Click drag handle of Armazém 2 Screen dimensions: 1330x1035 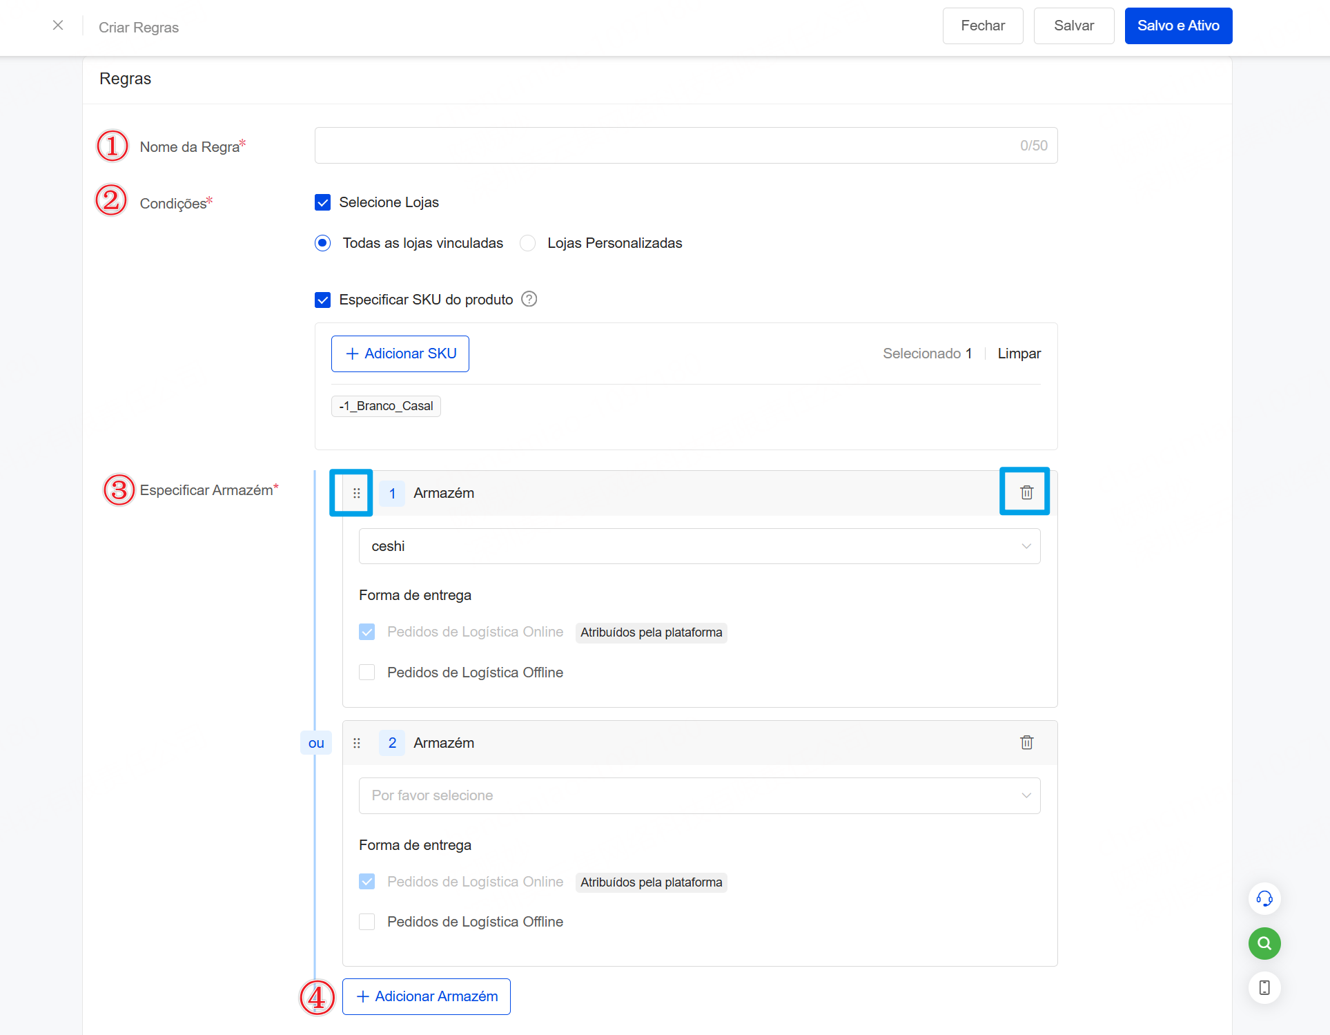(356, 743)
